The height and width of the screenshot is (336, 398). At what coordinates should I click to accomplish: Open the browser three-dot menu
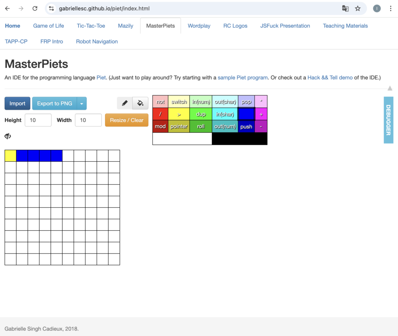point(391,9)
